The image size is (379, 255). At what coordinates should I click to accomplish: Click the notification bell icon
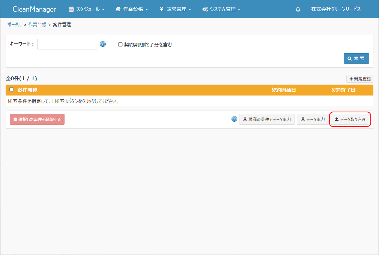[298, 9]
